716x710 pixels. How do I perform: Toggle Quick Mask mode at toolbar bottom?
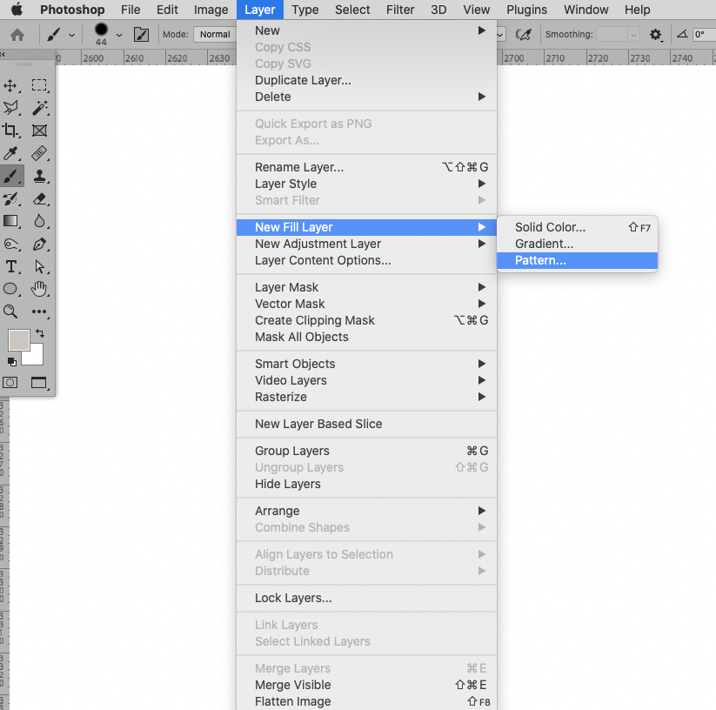click(x=11, y=383)
